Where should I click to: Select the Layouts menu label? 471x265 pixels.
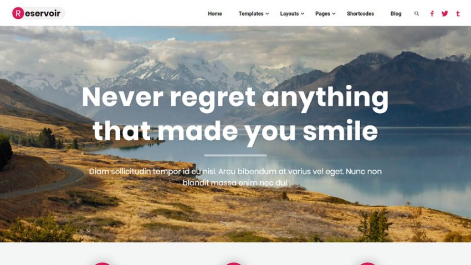[289, 13]
